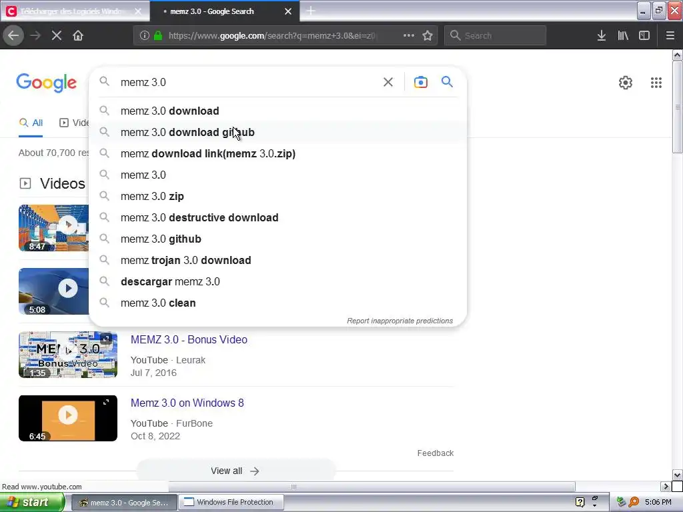The width and height of the screenshot is (683, 512).
Task: Click the 5:06 PM taskbar clock
Action: [658, 502]
